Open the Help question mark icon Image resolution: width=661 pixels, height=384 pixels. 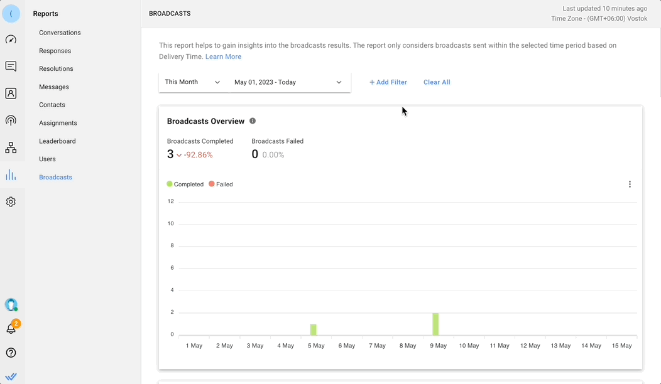11,353
